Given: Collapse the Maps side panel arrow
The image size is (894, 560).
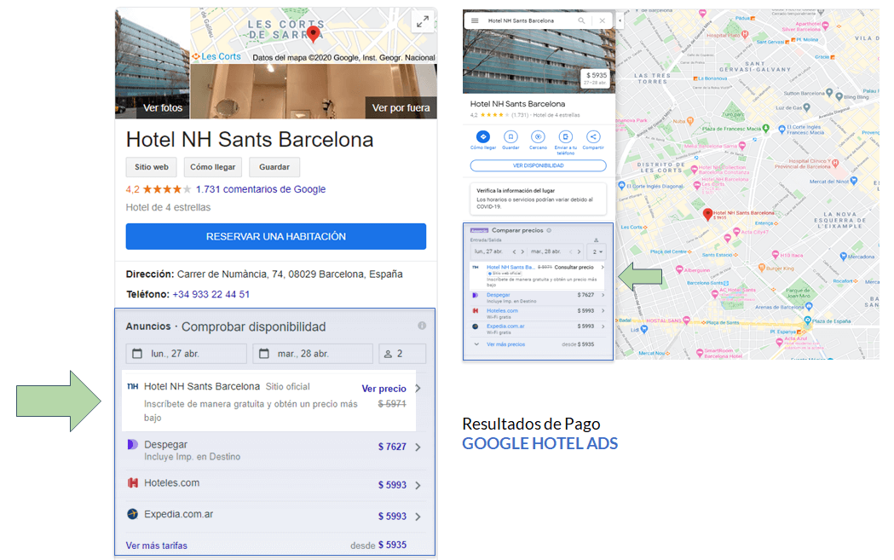Looking at the screenshot, I should pyautogui.click(x=620, y=20).
